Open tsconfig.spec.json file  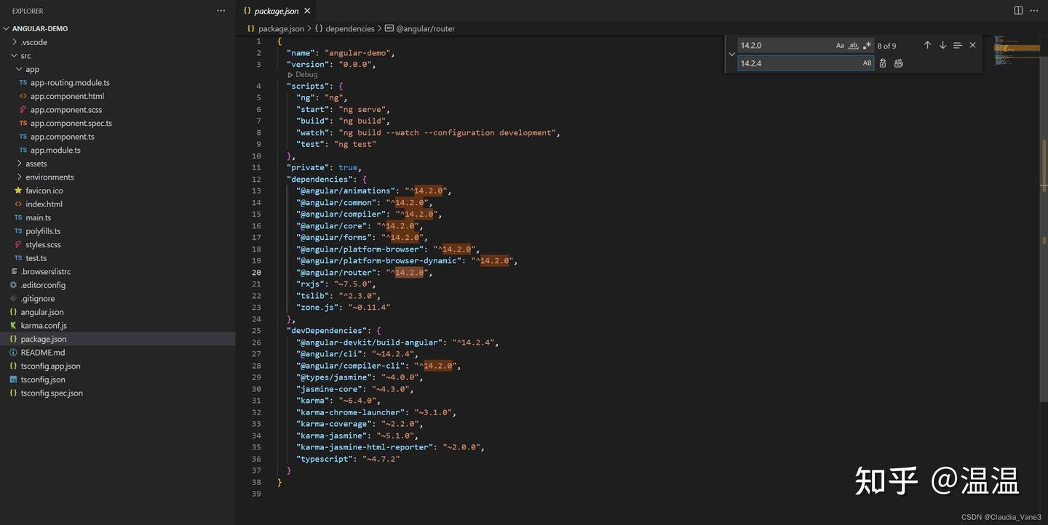117,393
